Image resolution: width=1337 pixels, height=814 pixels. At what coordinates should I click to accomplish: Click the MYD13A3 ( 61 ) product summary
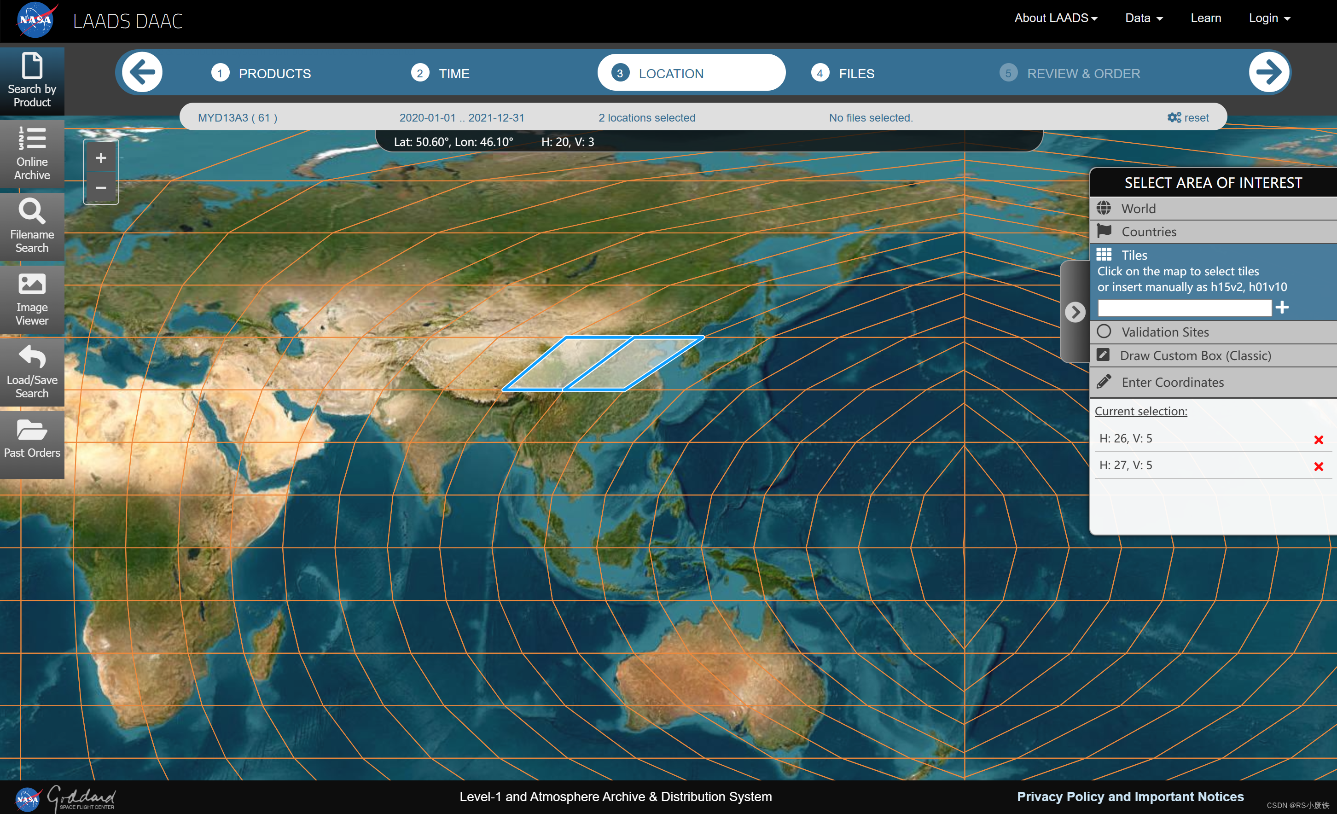pos(238,118)
